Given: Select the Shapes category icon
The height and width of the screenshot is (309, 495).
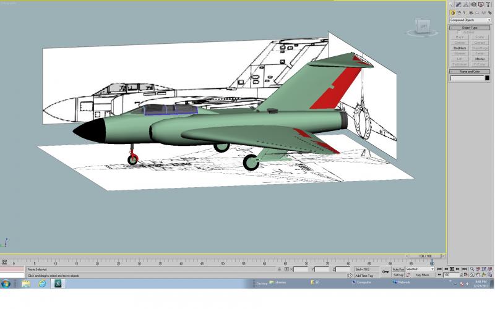Looking at the screenshot, I should click(x=458, y=13).
